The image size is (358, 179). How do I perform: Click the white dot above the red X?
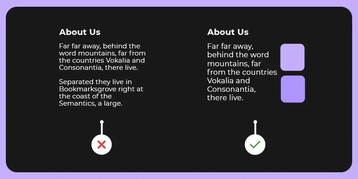[102, 122]
